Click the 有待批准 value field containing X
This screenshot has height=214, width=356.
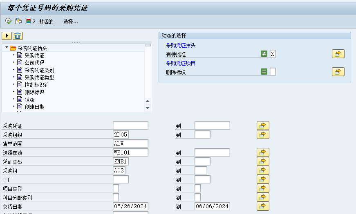click(273, 54)
